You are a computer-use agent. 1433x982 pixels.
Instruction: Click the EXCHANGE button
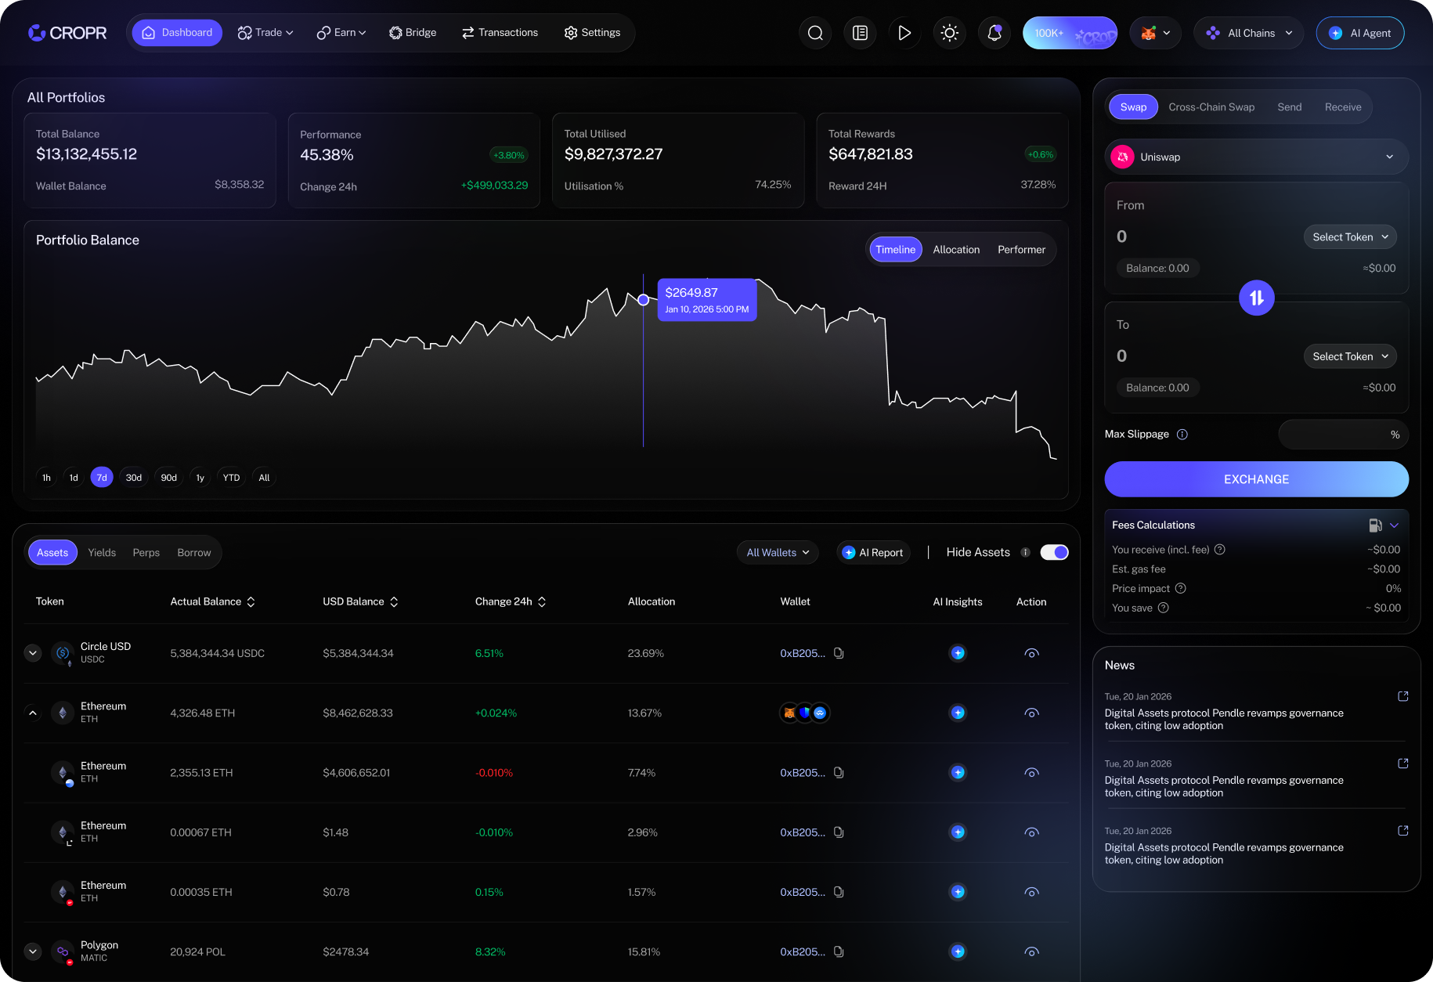tap(1256, 479)
